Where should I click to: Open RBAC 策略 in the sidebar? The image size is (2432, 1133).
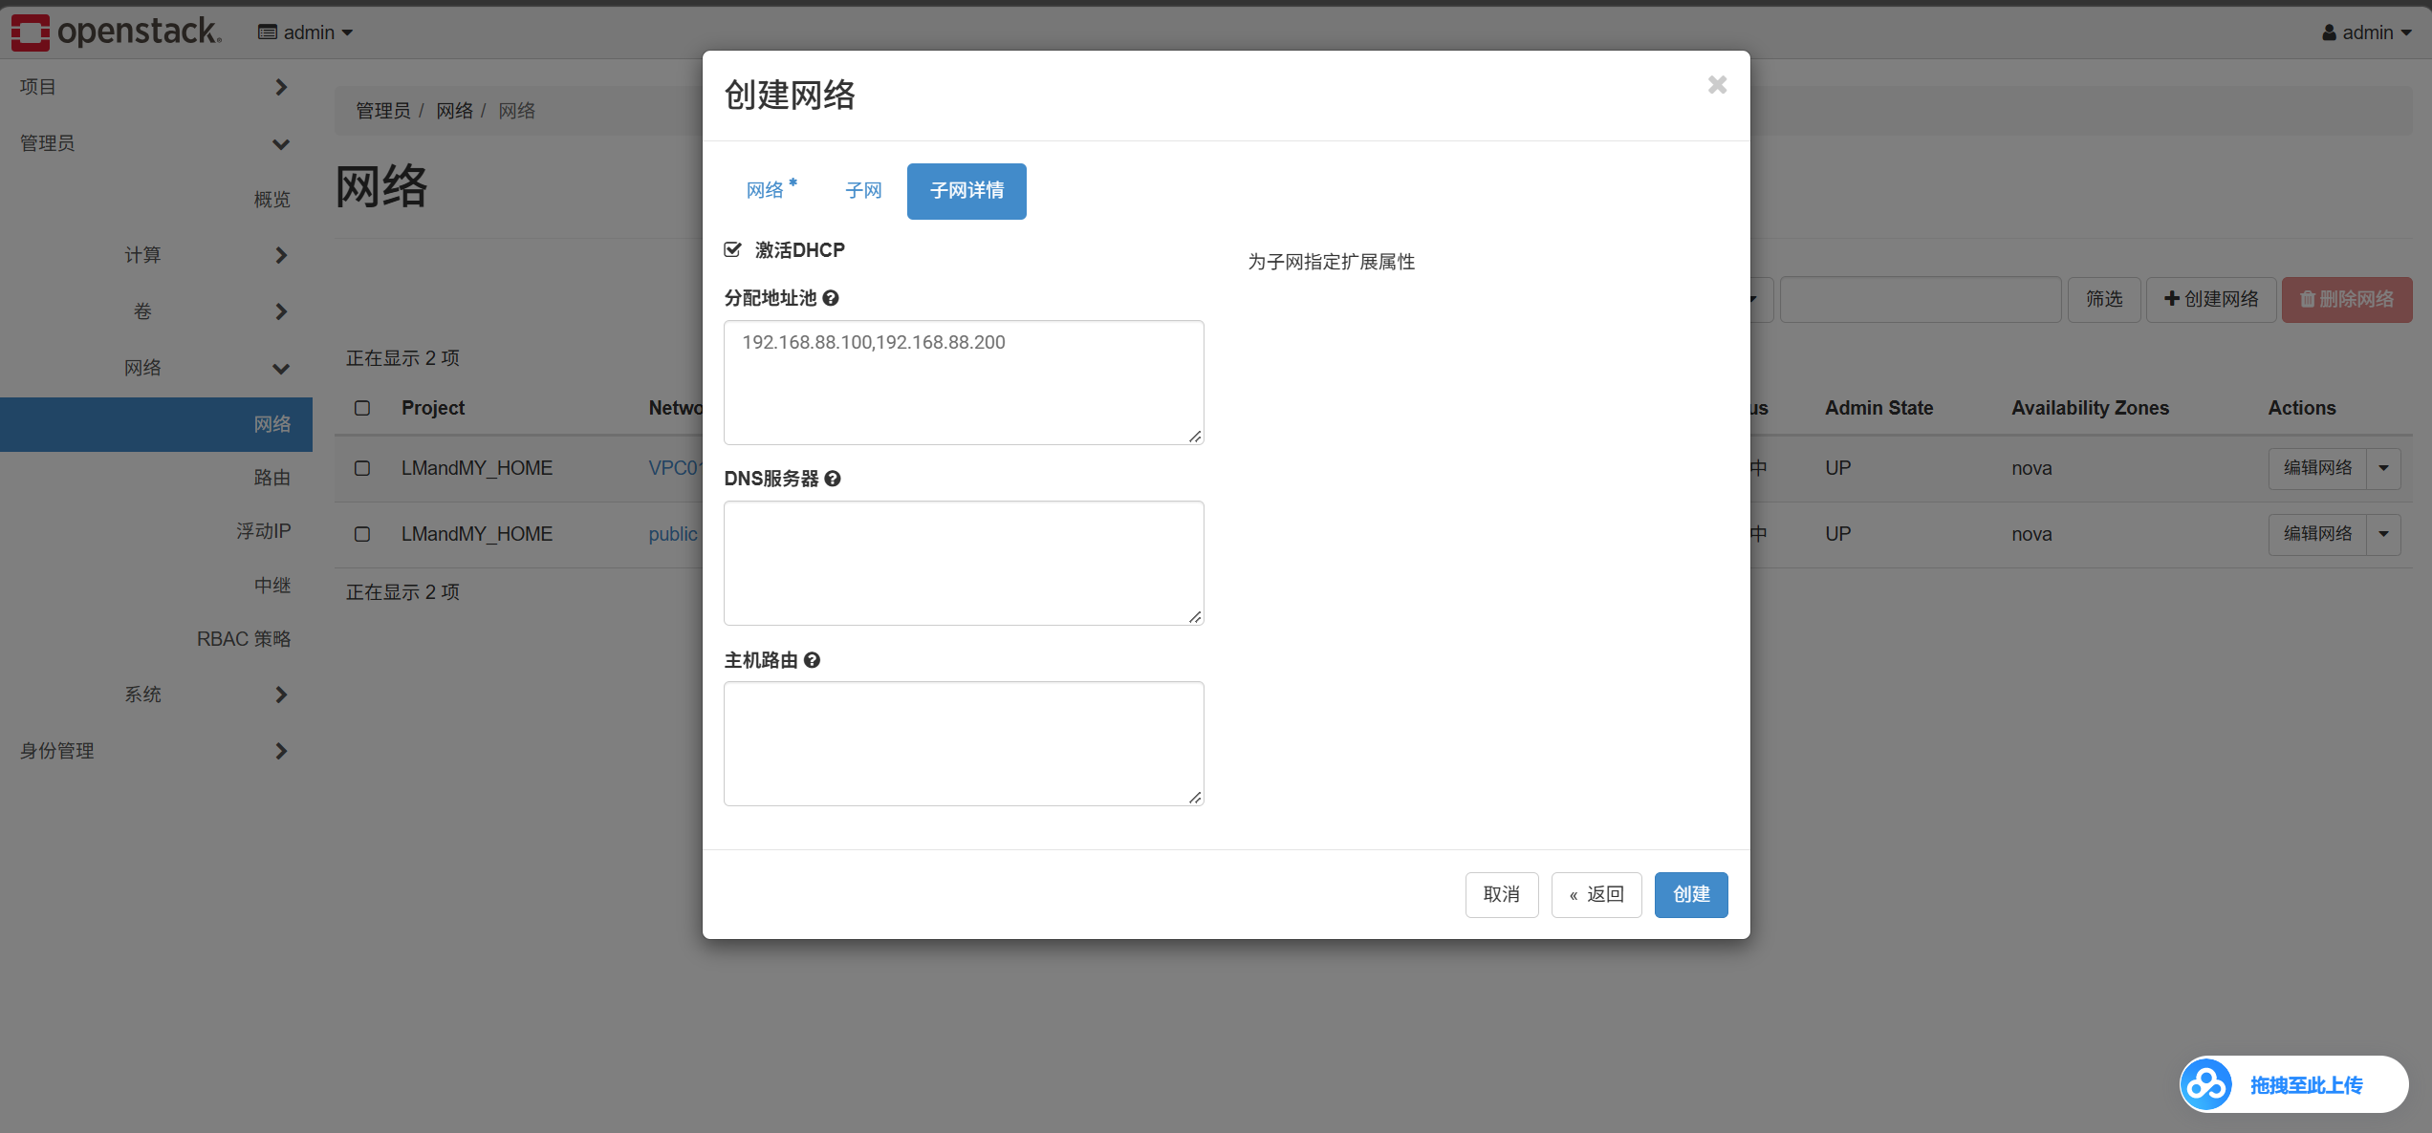(x=244, y=639)
